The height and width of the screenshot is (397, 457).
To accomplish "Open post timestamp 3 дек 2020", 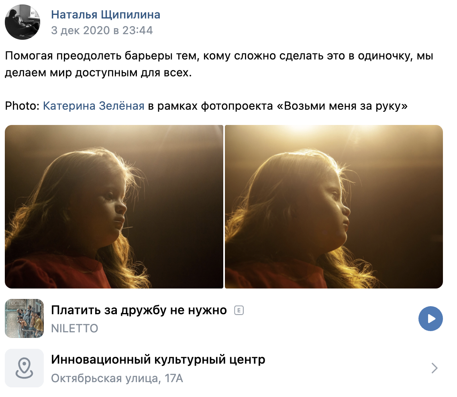I will tap(102, 30).
